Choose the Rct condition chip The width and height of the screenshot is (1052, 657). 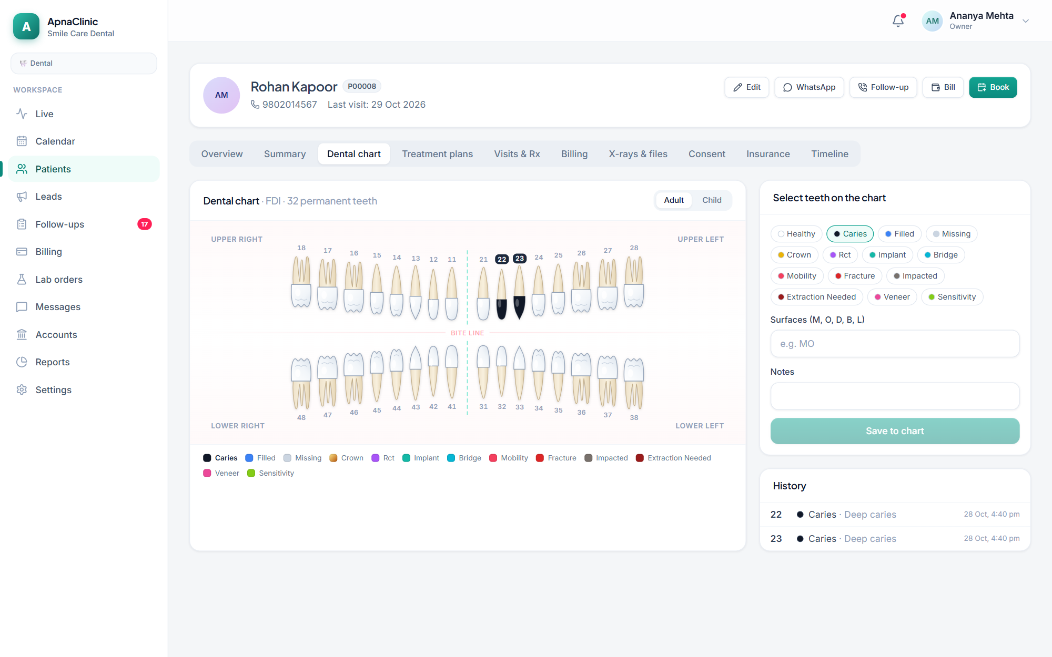pos(840,255)
